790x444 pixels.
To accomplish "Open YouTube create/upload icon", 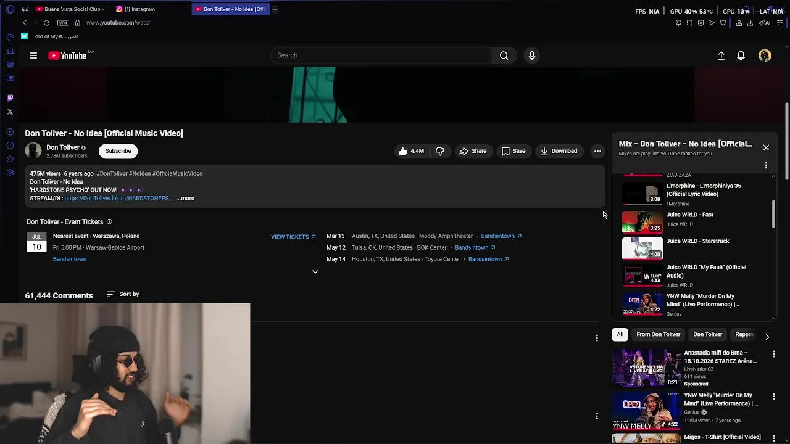I will point(721,55).
